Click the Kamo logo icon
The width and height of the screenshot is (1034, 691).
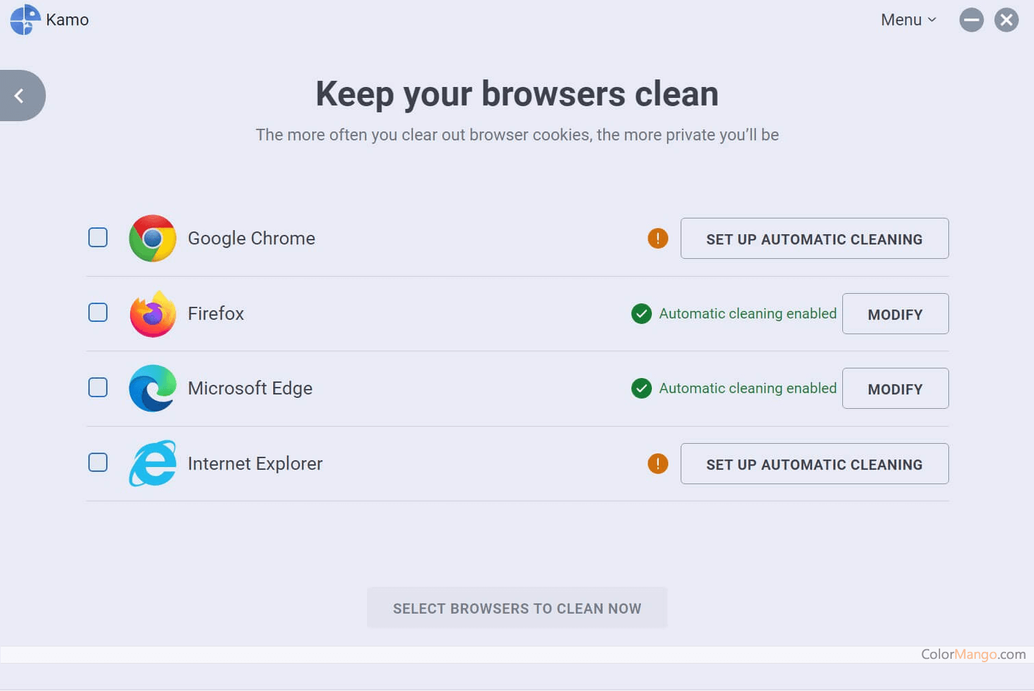click(x=25, y=19)
